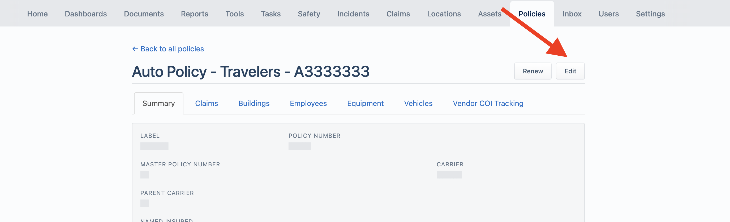730x222 pixels.
Task: Go to Users in the navigation bar
Action: (609, 14)
